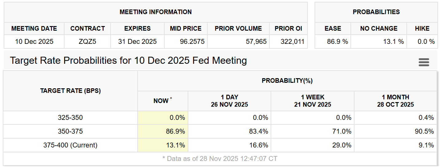Click the 96.2575 mid price value
The width and height of the screenshot is (442, 168).
coord(192,42)
